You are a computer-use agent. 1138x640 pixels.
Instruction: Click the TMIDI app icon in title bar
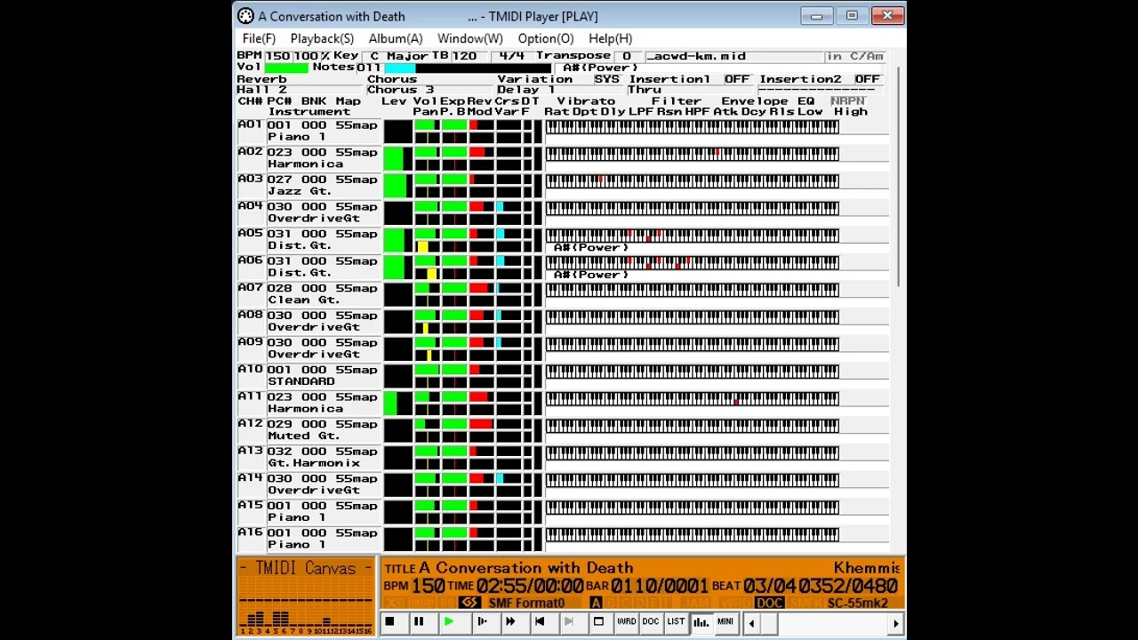tap(245, 16)
